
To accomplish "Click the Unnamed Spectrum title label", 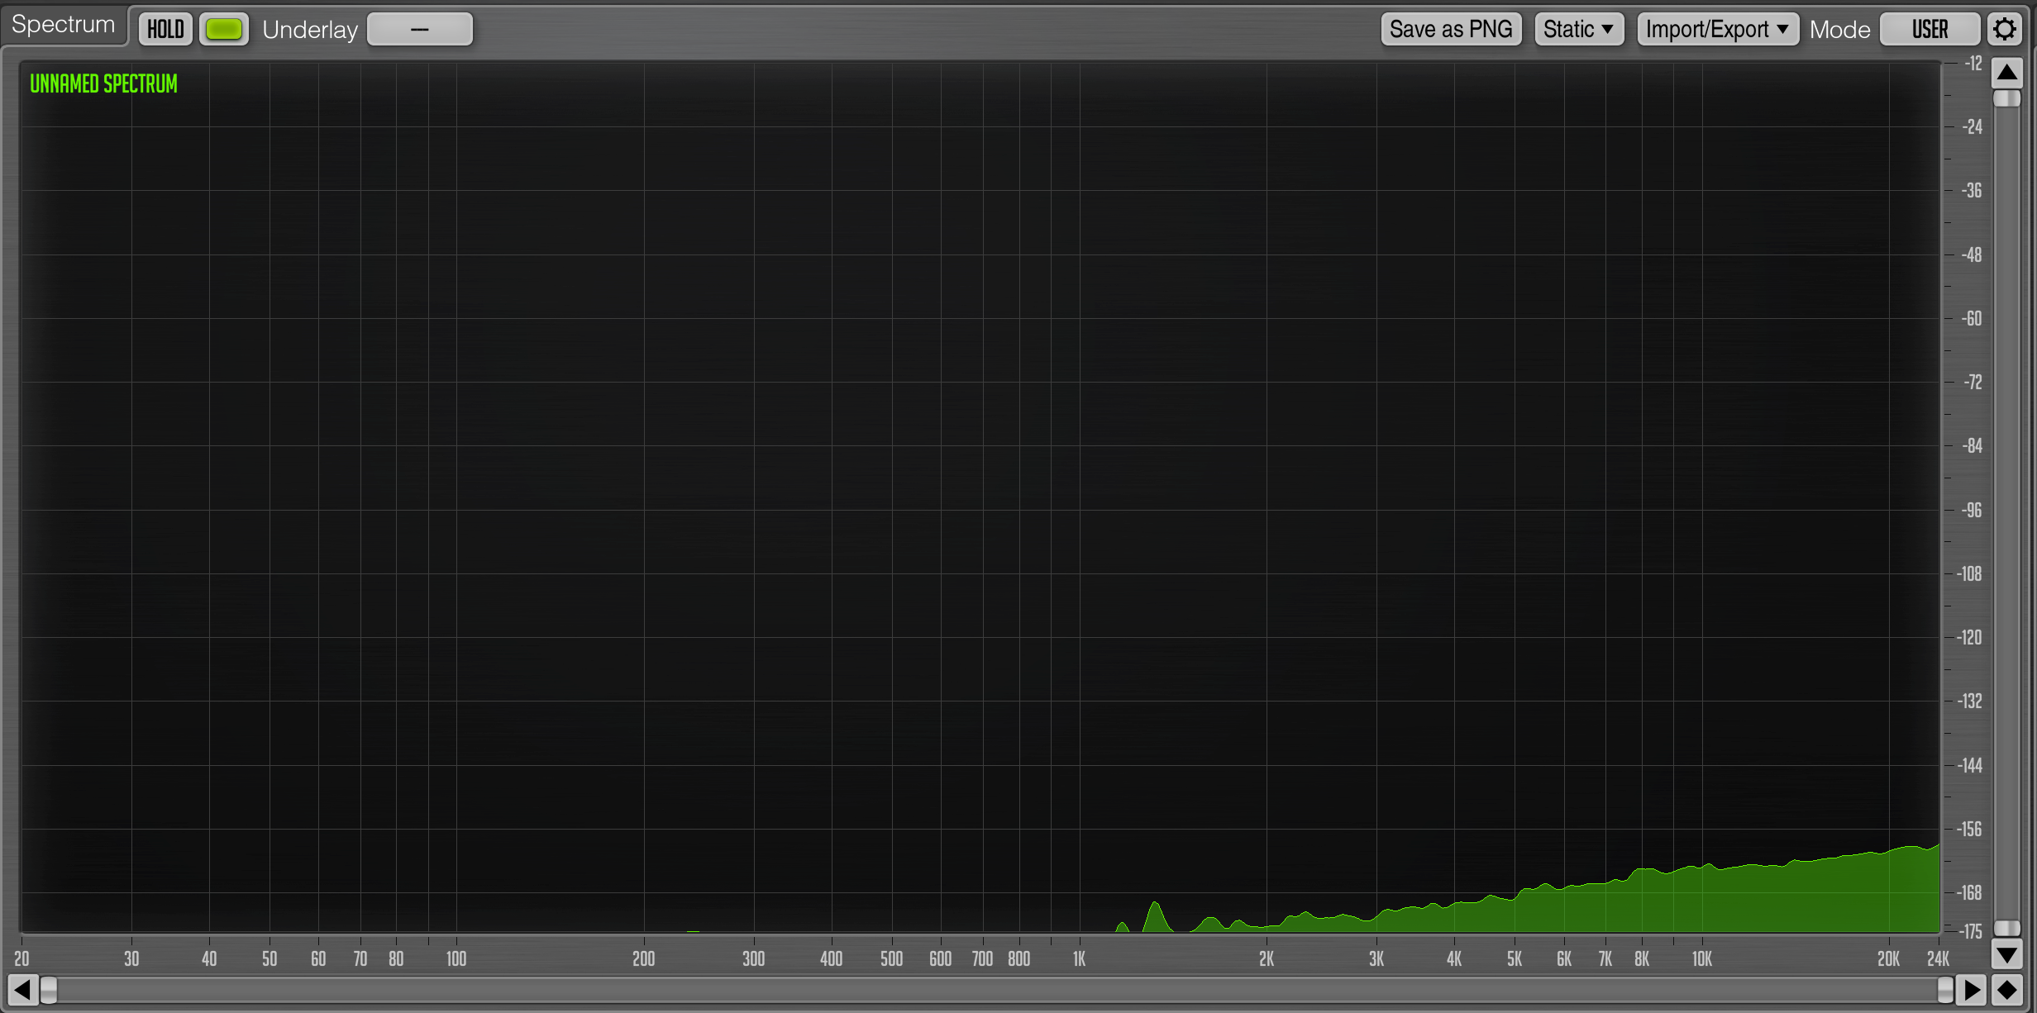I will [x=103, y=83].
